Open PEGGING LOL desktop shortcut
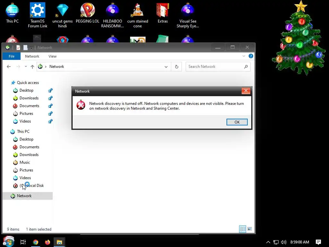The image size is (329, 247). [87, 13]
